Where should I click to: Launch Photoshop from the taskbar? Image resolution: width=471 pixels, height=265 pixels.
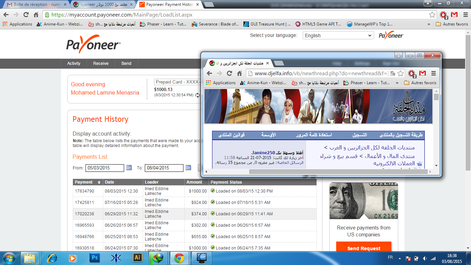[94, 258]
